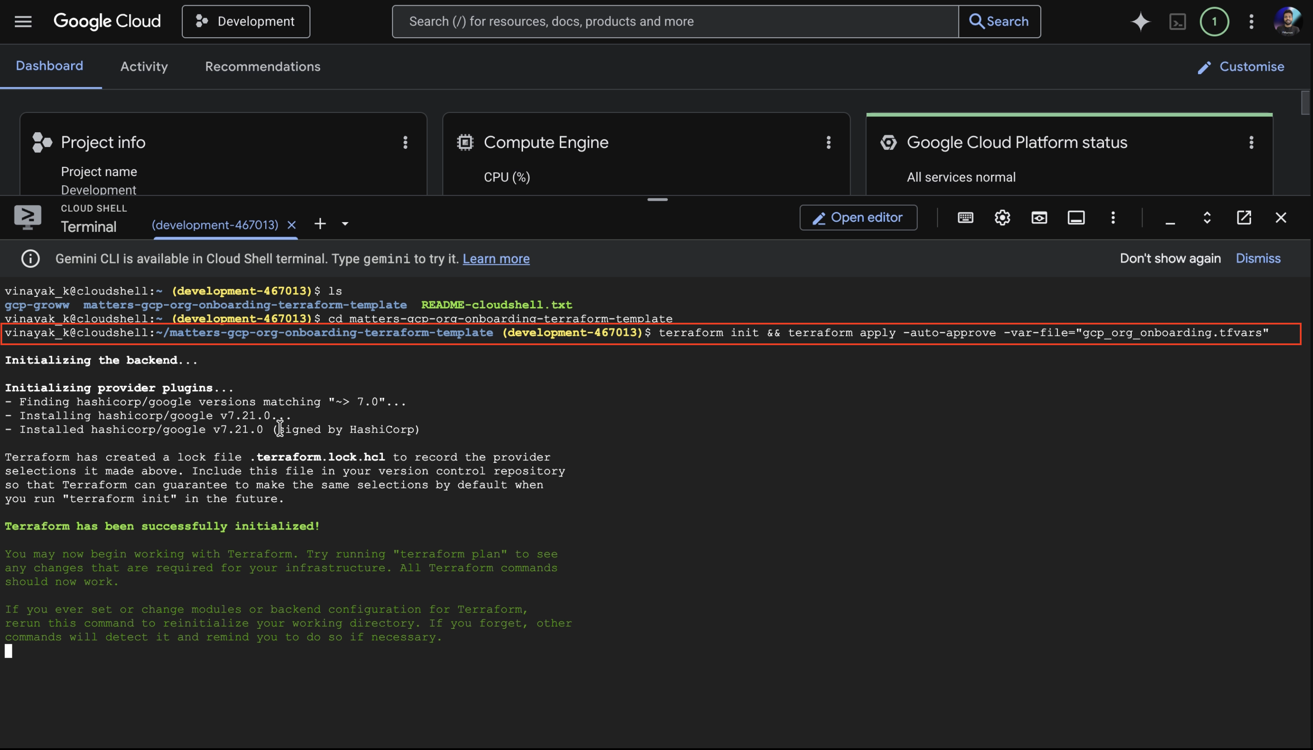Switch to the Activity tab

(144, 66)
